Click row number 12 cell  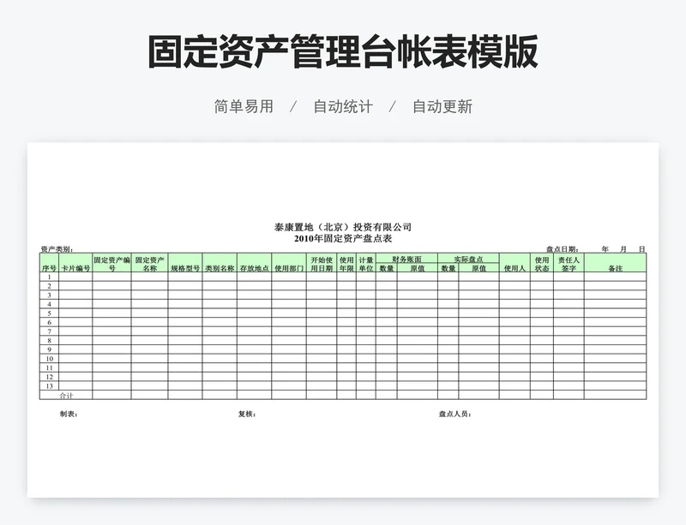(x=49, y=377)
